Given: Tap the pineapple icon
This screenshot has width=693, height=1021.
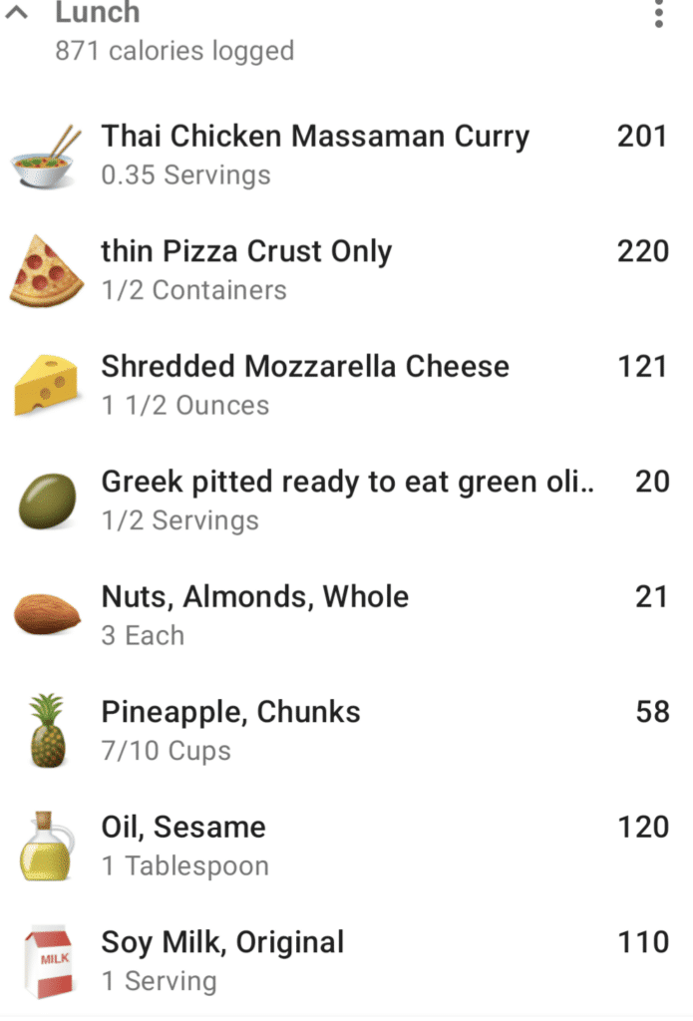Looking at the screenshot, I should point(48,731).
